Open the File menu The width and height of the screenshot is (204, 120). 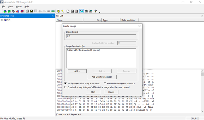[3, 7]
